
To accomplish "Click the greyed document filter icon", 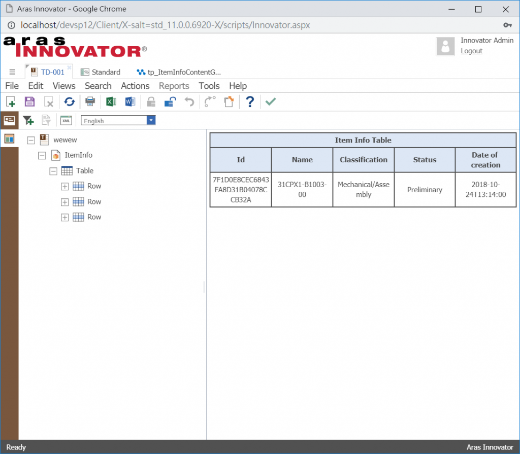I will tap(46, 120).
